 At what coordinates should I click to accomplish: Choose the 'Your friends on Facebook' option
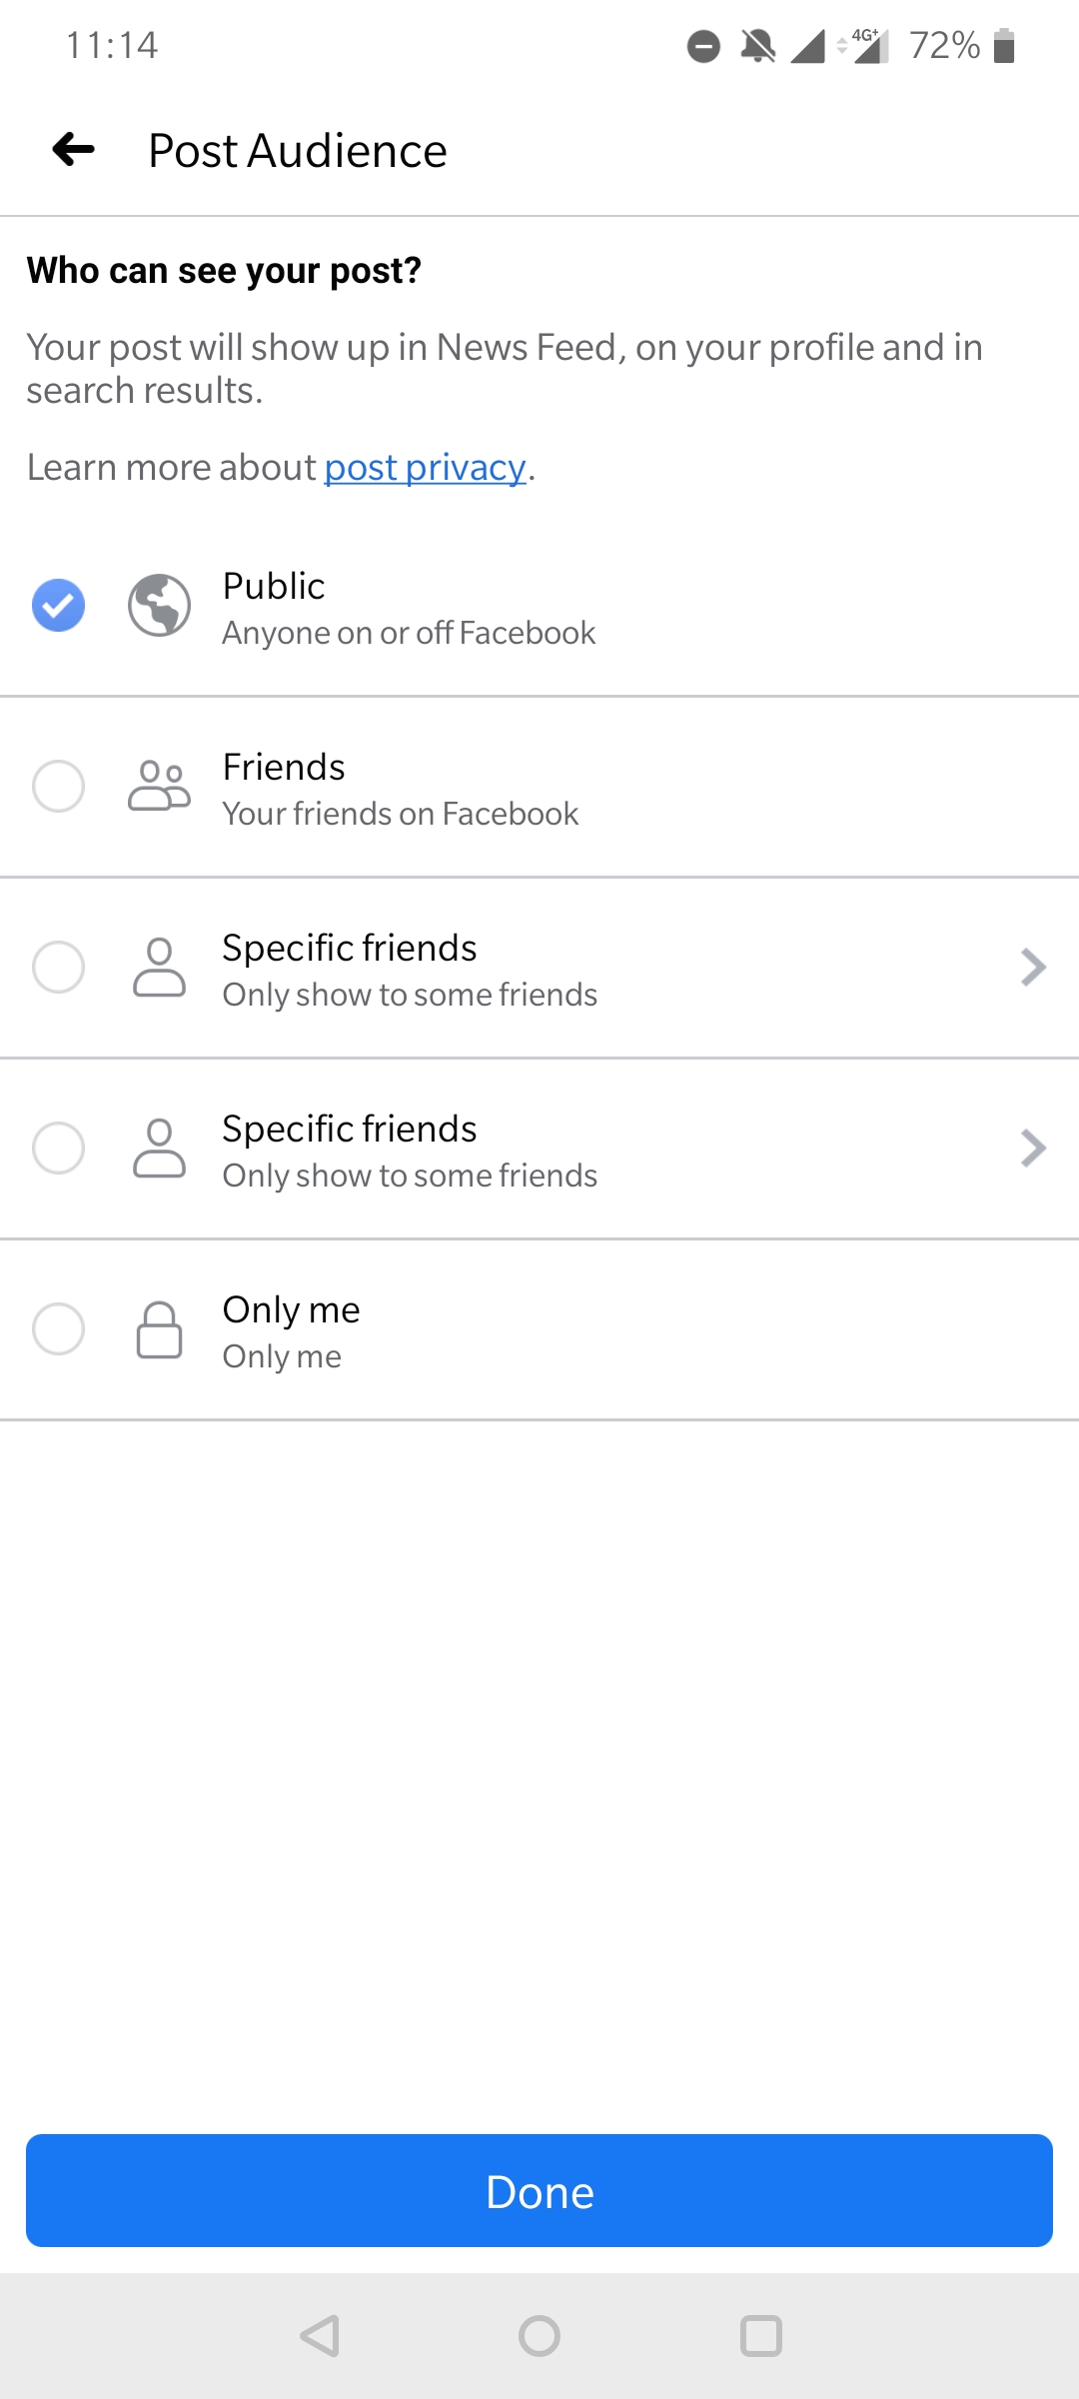400,814
